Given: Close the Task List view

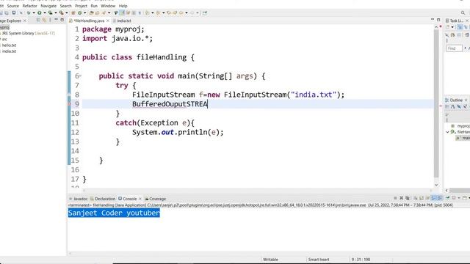Looking at the screenshot, I should (x=467, y=21).
